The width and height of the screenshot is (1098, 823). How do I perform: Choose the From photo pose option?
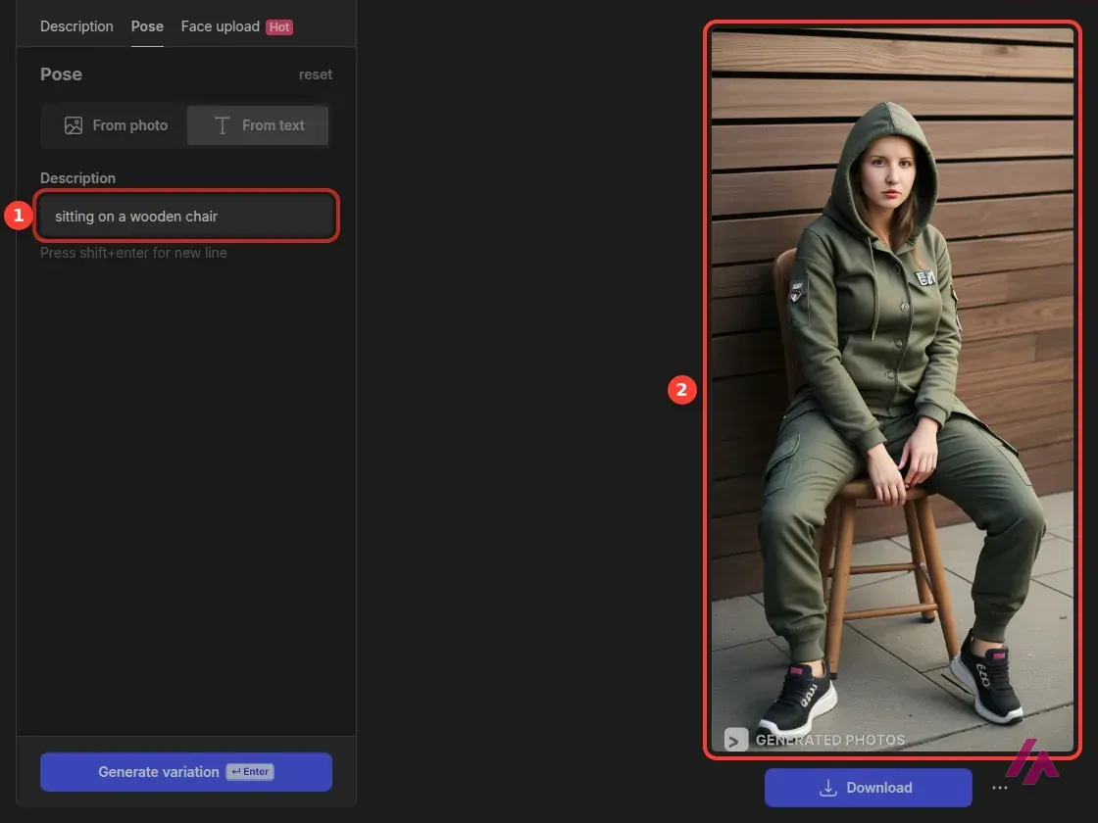click(x=116, y=125)
